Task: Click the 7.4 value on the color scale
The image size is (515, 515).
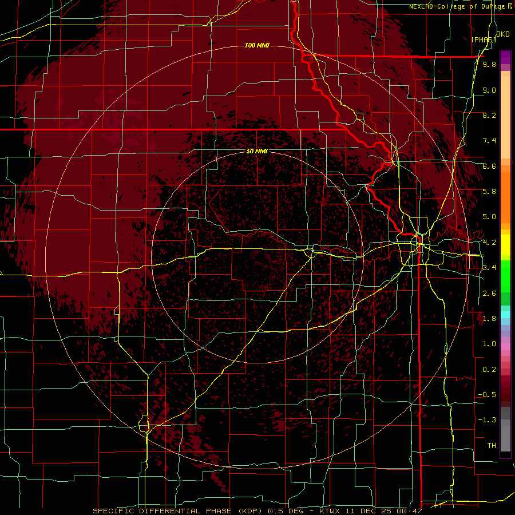Action: (489, 141)
